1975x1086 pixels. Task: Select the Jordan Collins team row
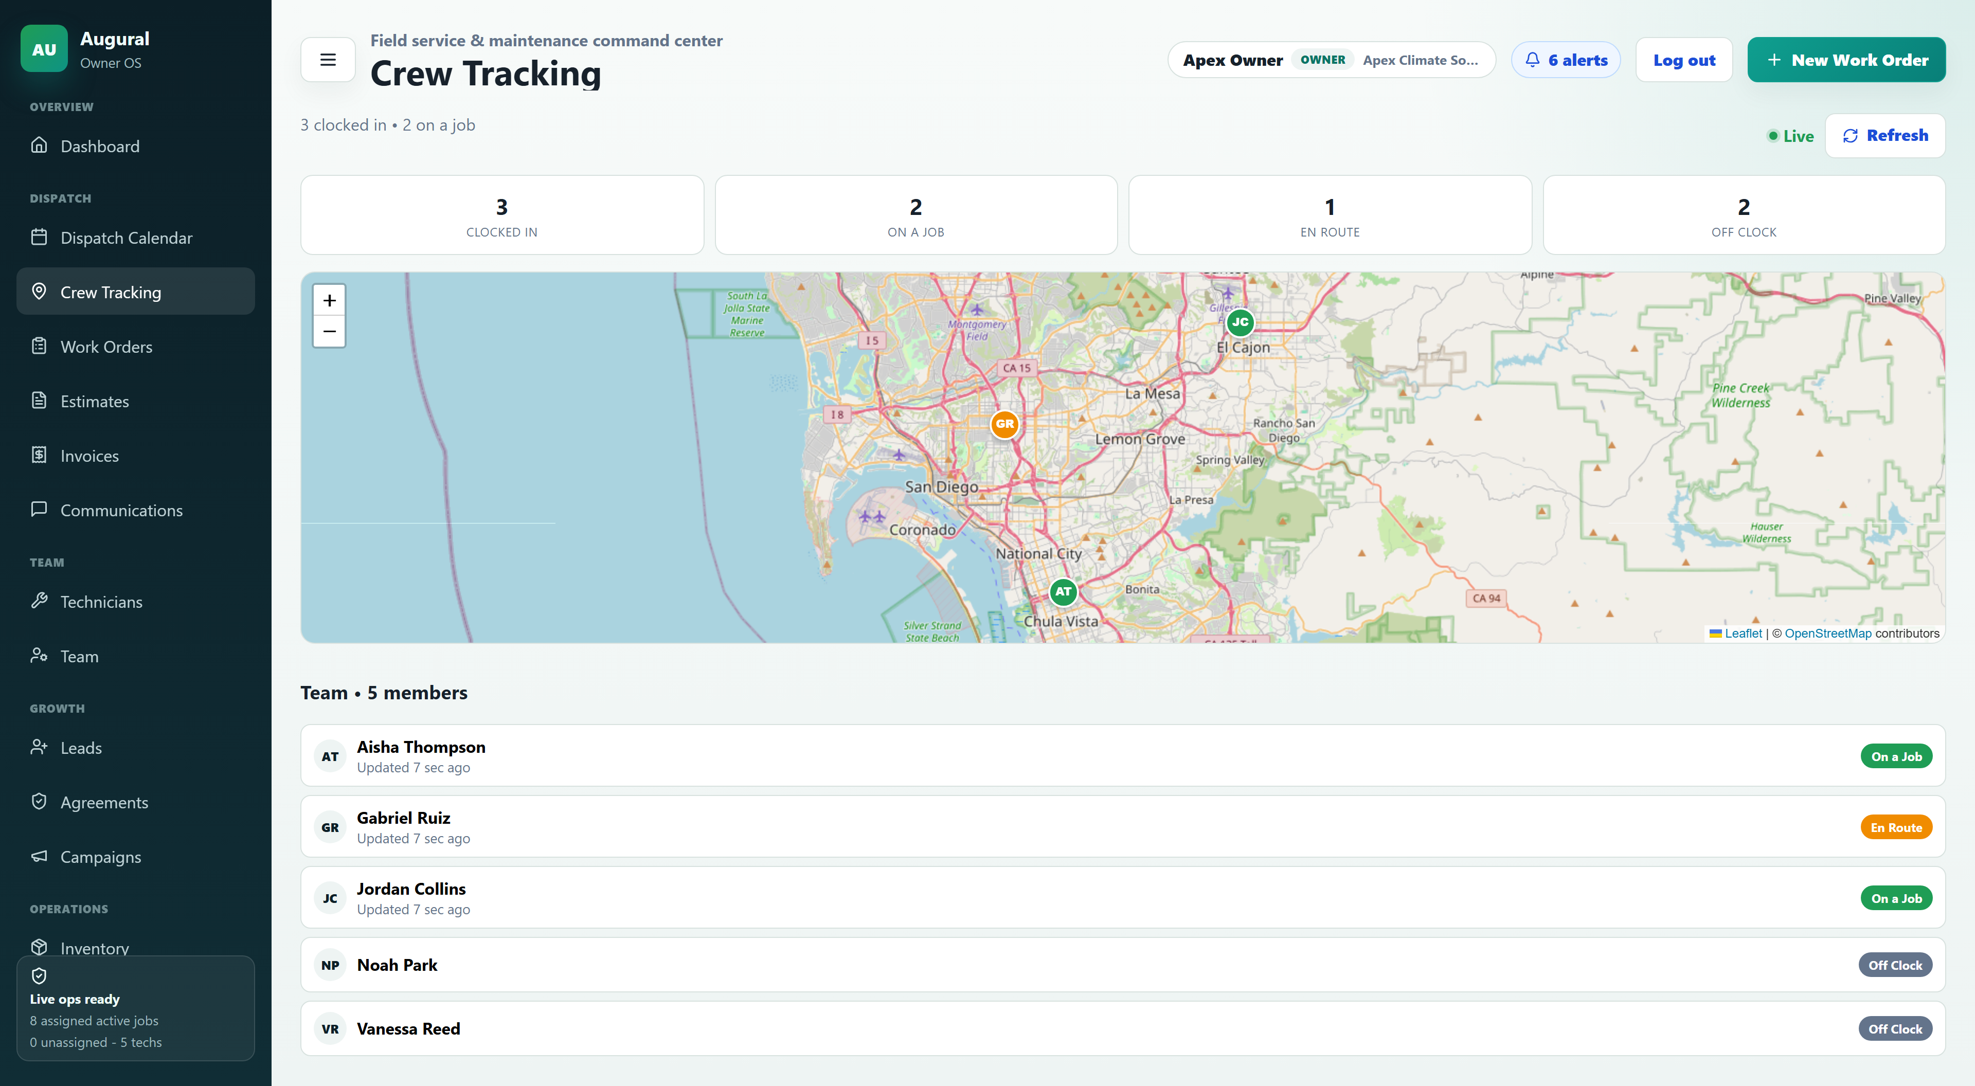(x=1122, y=897)
